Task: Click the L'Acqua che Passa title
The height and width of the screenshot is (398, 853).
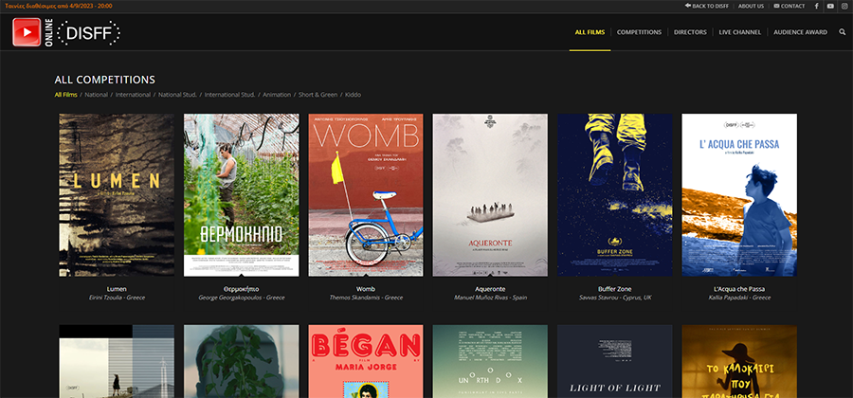Action: 739,289
